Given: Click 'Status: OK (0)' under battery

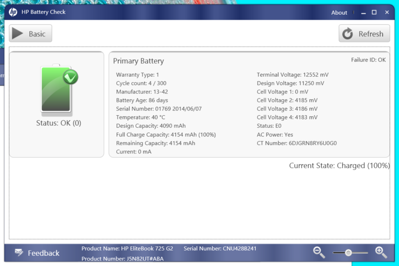Looking at the screenshot, I should click(x=59, y=123).
